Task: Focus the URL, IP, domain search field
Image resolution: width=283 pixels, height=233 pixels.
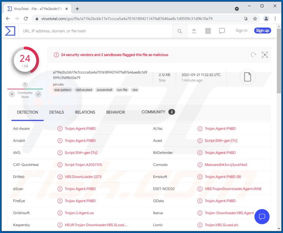Action: coord(96,31)
